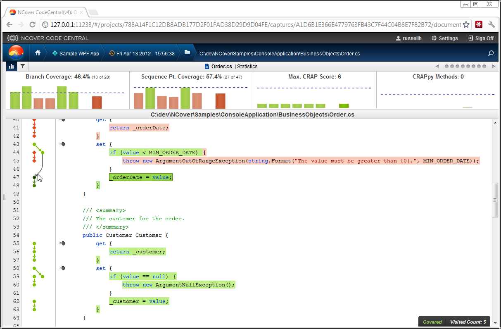The height and width of the screenshot is (329, 501).
Task: Click the 'throw new ArgumentOutOfRangeException' line
Action: pyautogui.click(x=301, y=161)
